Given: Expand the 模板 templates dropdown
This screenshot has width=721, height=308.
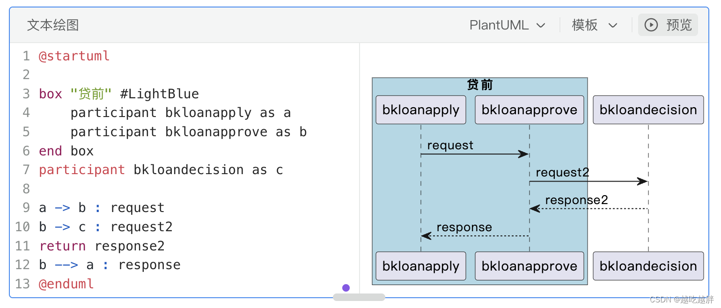Looking at the screenshot, I should click(x=595, y=25).
